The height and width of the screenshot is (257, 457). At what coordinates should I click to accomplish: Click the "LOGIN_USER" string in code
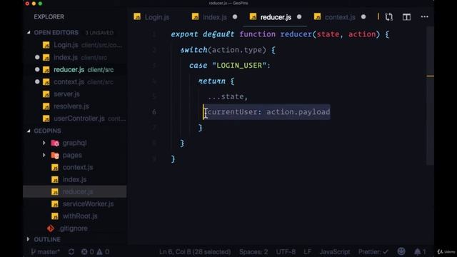(239, 66)
